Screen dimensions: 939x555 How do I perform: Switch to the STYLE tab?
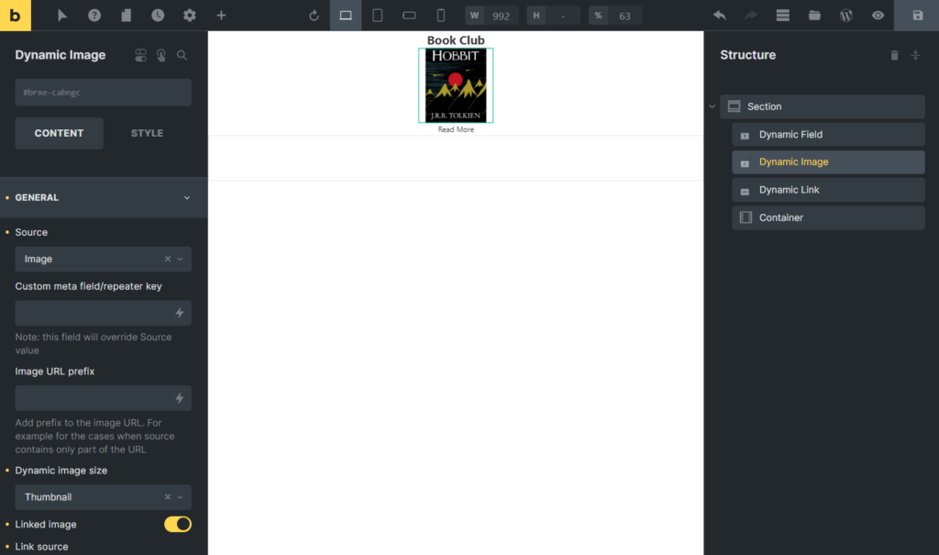coord(147,133)
